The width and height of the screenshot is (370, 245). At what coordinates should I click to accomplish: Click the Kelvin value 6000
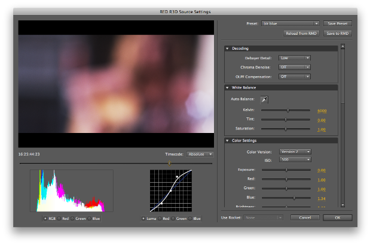tap(322, 111)
